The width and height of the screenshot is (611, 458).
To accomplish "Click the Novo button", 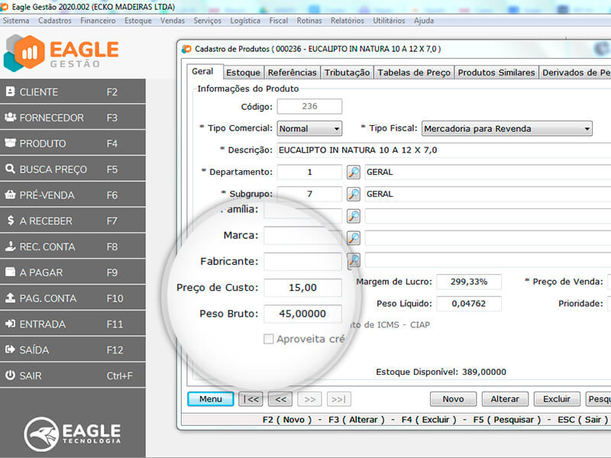I will coord(453,399).
